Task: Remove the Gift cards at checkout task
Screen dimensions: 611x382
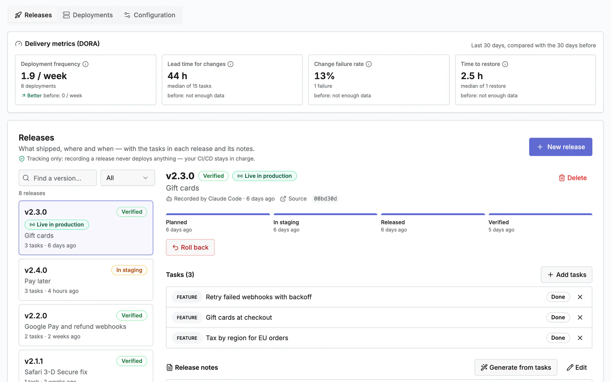Action: pos(580,318)
